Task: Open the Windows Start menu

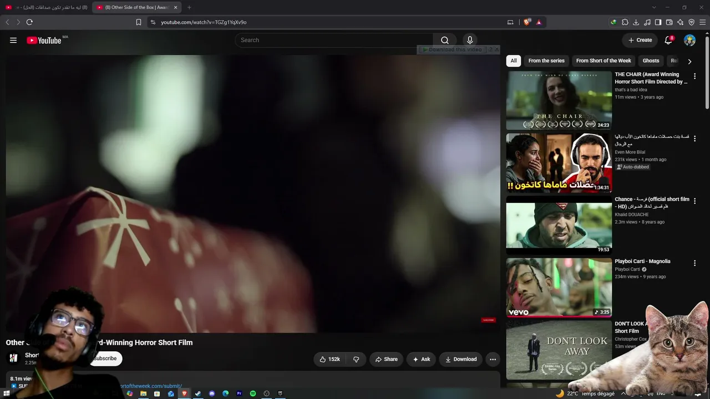Action: tap(7, 393)
